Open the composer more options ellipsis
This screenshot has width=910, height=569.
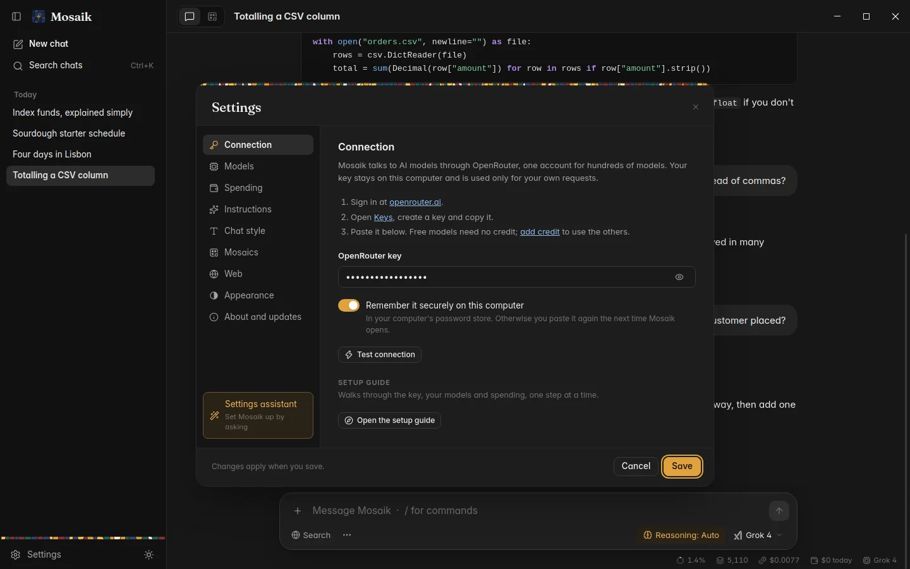(x=347, y=535)
